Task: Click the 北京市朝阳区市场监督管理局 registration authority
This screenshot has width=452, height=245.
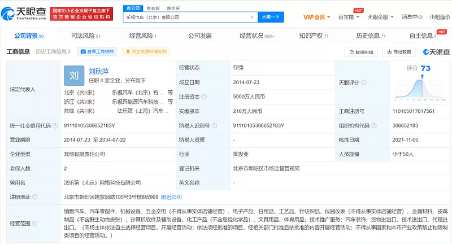Action: click(266, 168)
